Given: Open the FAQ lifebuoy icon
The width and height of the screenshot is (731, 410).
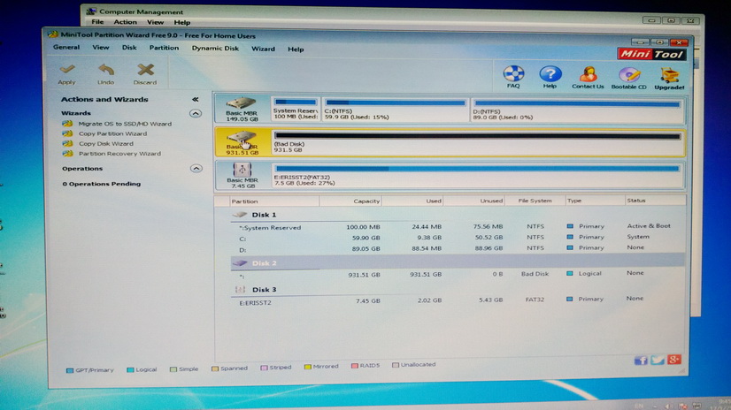Looking at the screenshot, I should 513,73.
